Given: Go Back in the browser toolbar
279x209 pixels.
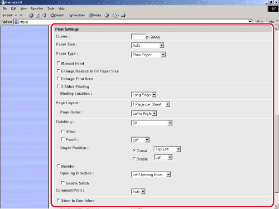Looking at the screenshot, I should click(x=8, y=15).
